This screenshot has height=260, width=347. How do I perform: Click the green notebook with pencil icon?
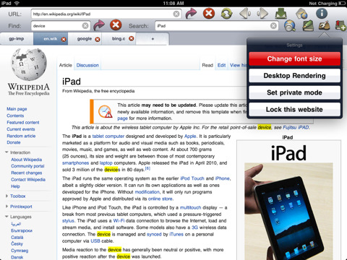tap(308, 25)
